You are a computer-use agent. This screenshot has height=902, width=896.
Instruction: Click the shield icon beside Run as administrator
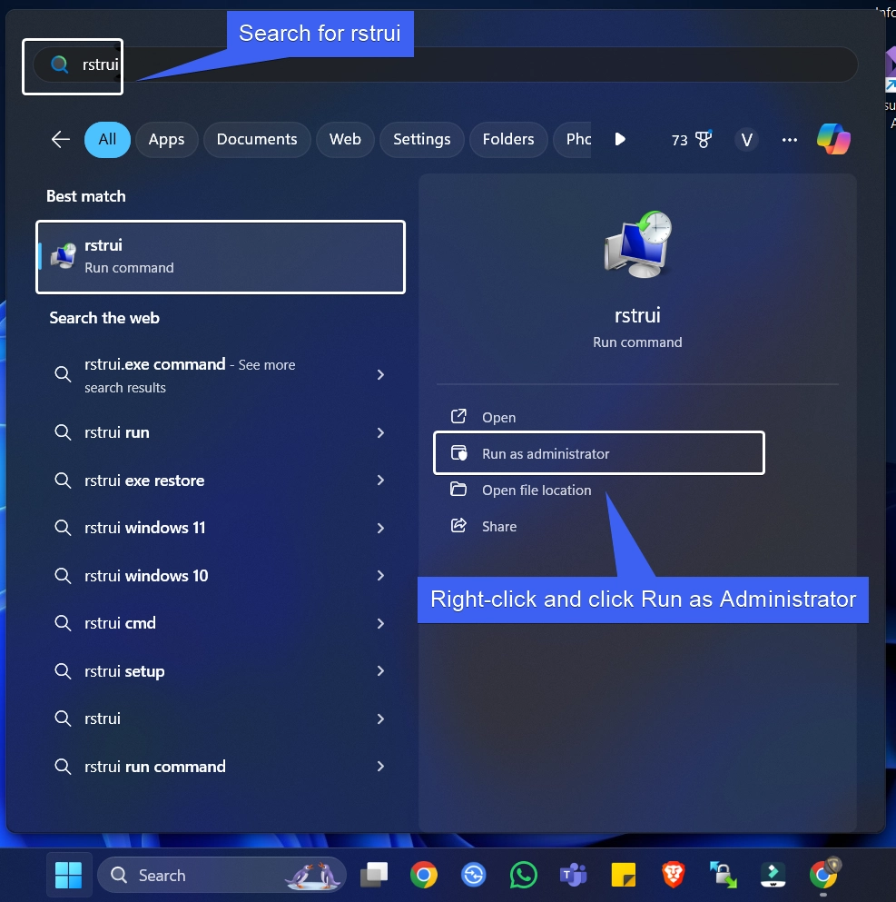coord(458,452)
